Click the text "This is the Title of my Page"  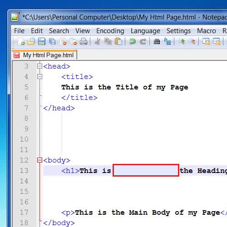pos(125,88)
